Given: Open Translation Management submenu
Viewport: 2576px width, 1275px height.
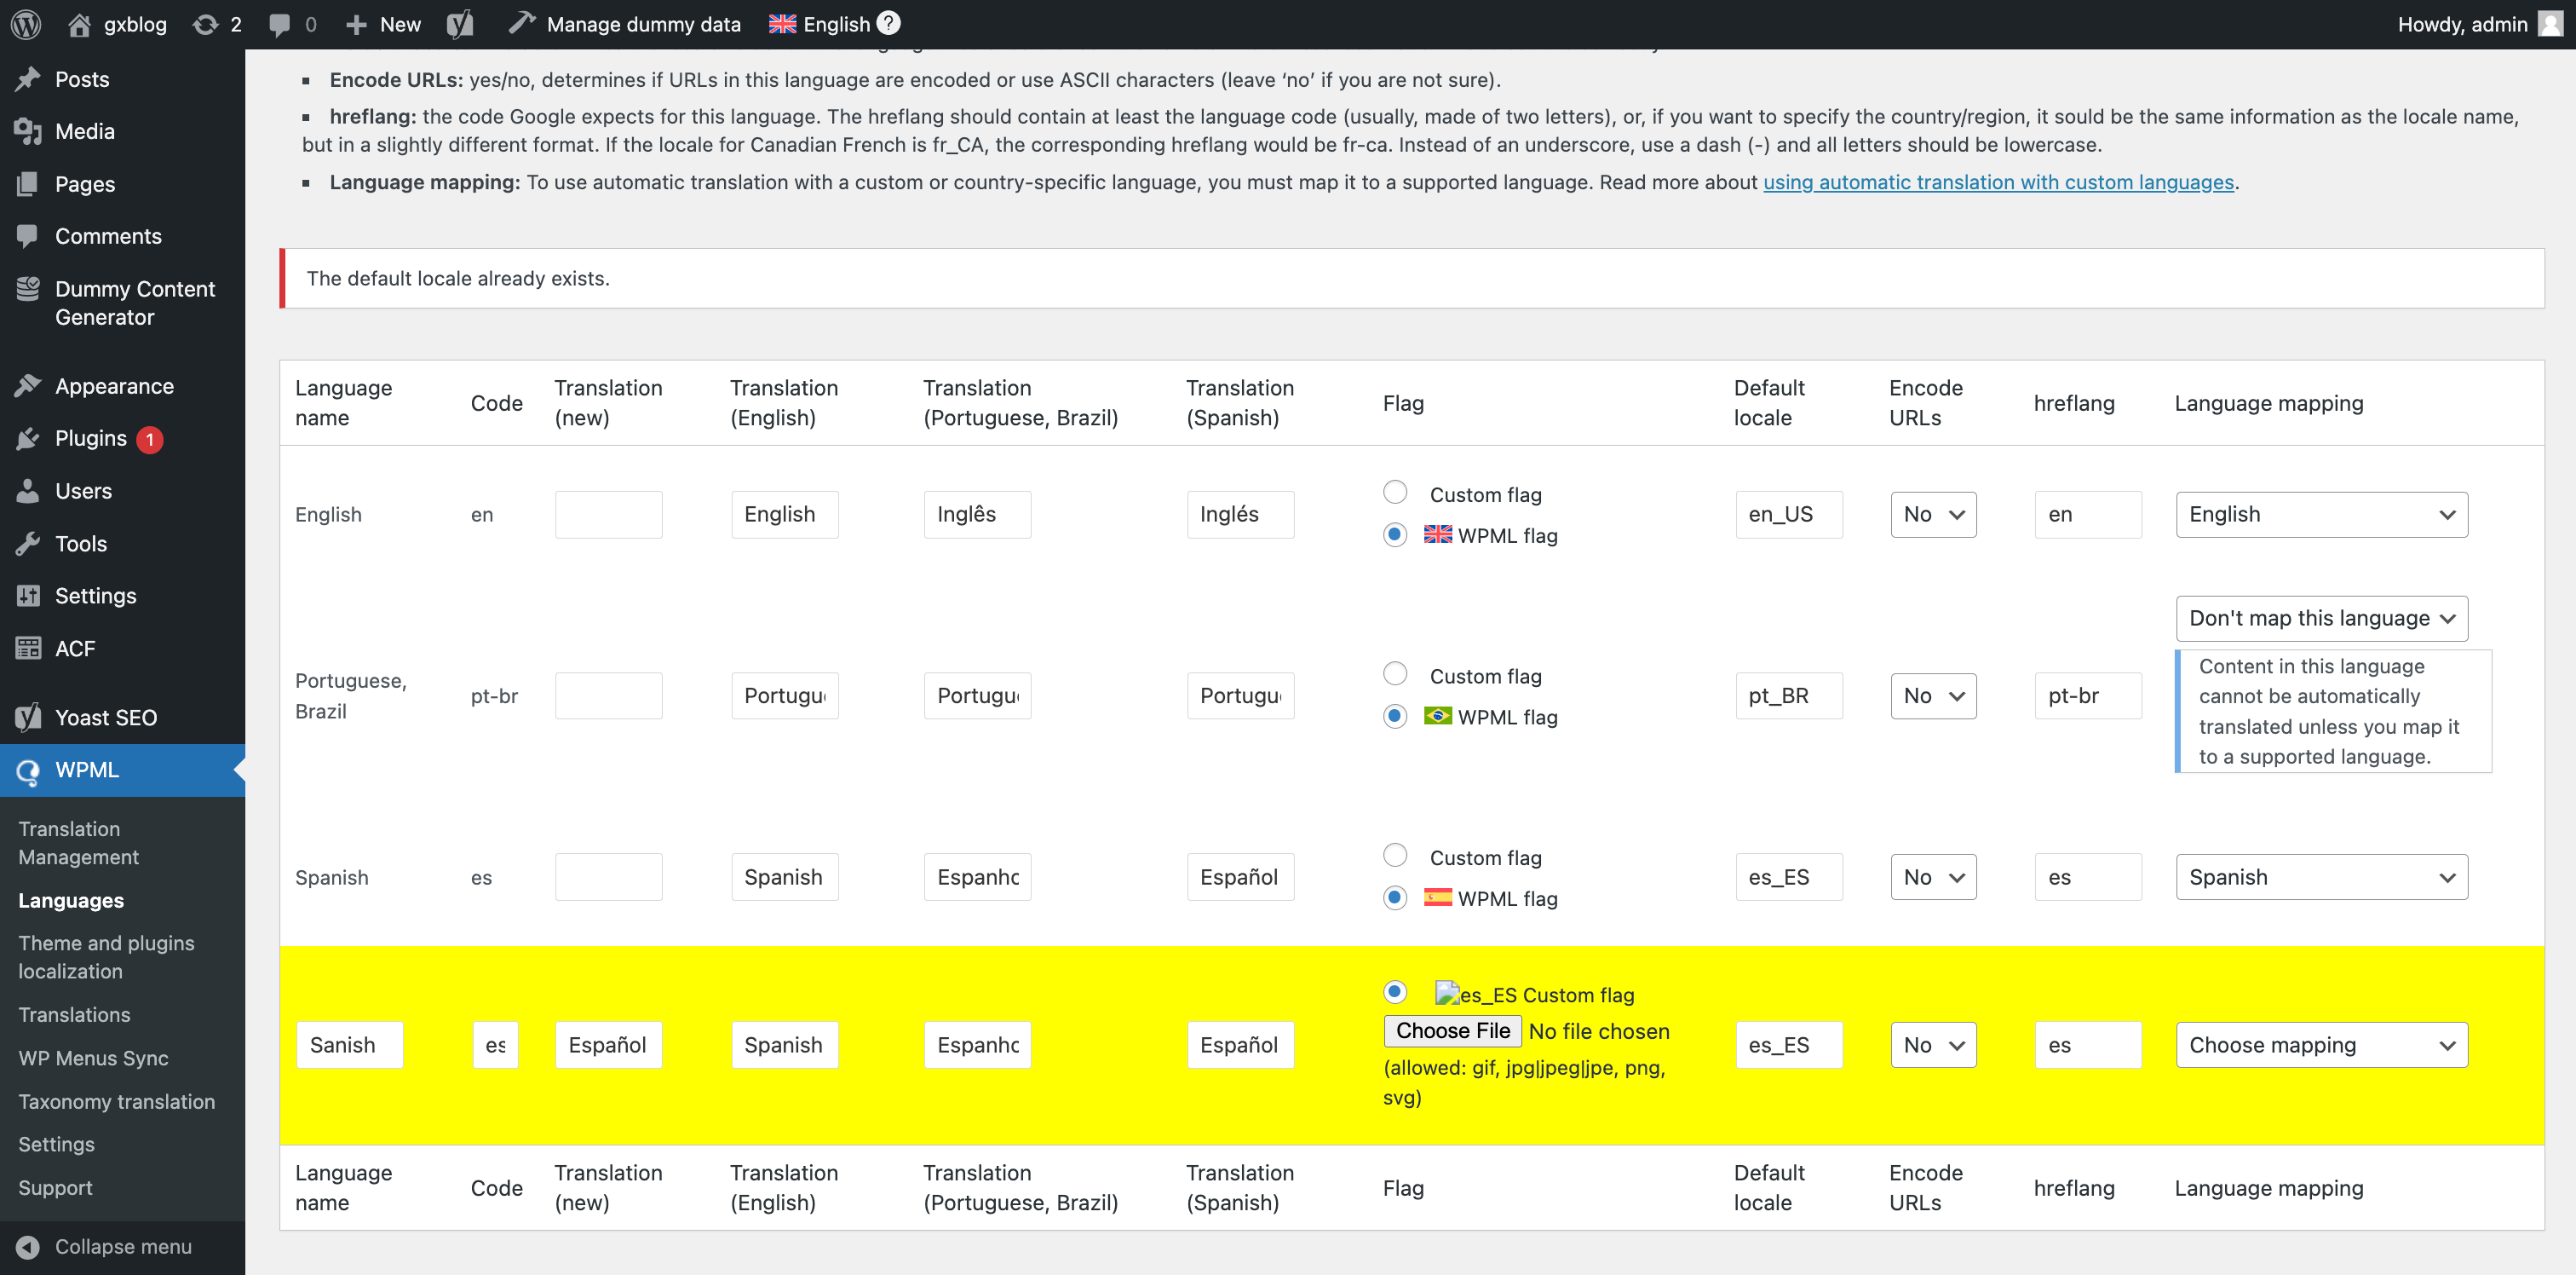Looking at the screenshot, I should 78,843.
